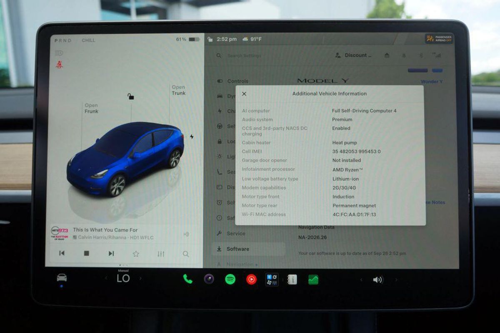Tap the LO temperature setting

123,278
